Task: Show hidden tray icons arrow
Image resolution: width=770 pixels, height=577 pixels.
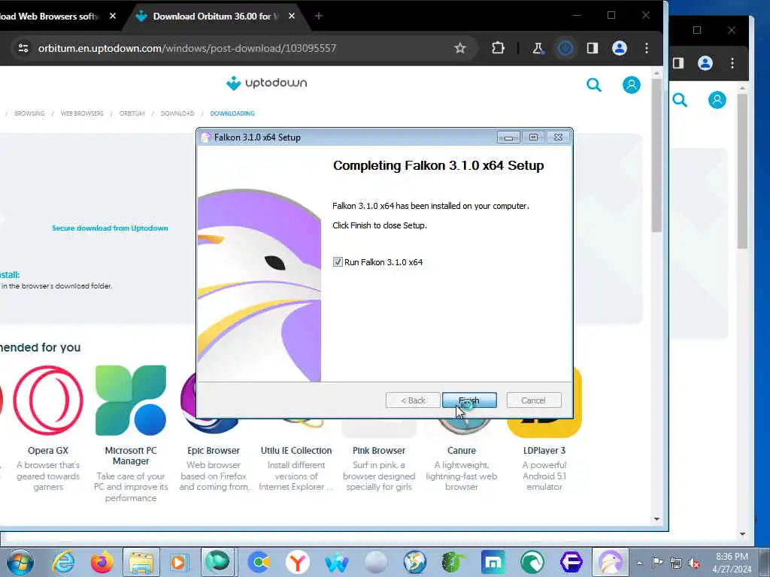Action: pos(639,563)
